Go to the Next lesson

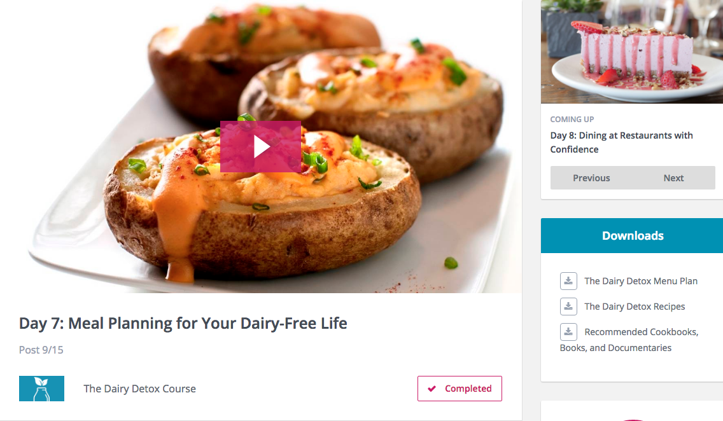673,178
